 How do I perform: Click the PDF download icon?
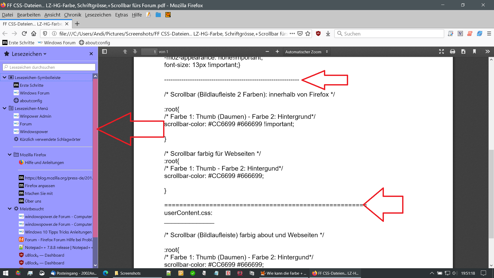tap(463, 51)
